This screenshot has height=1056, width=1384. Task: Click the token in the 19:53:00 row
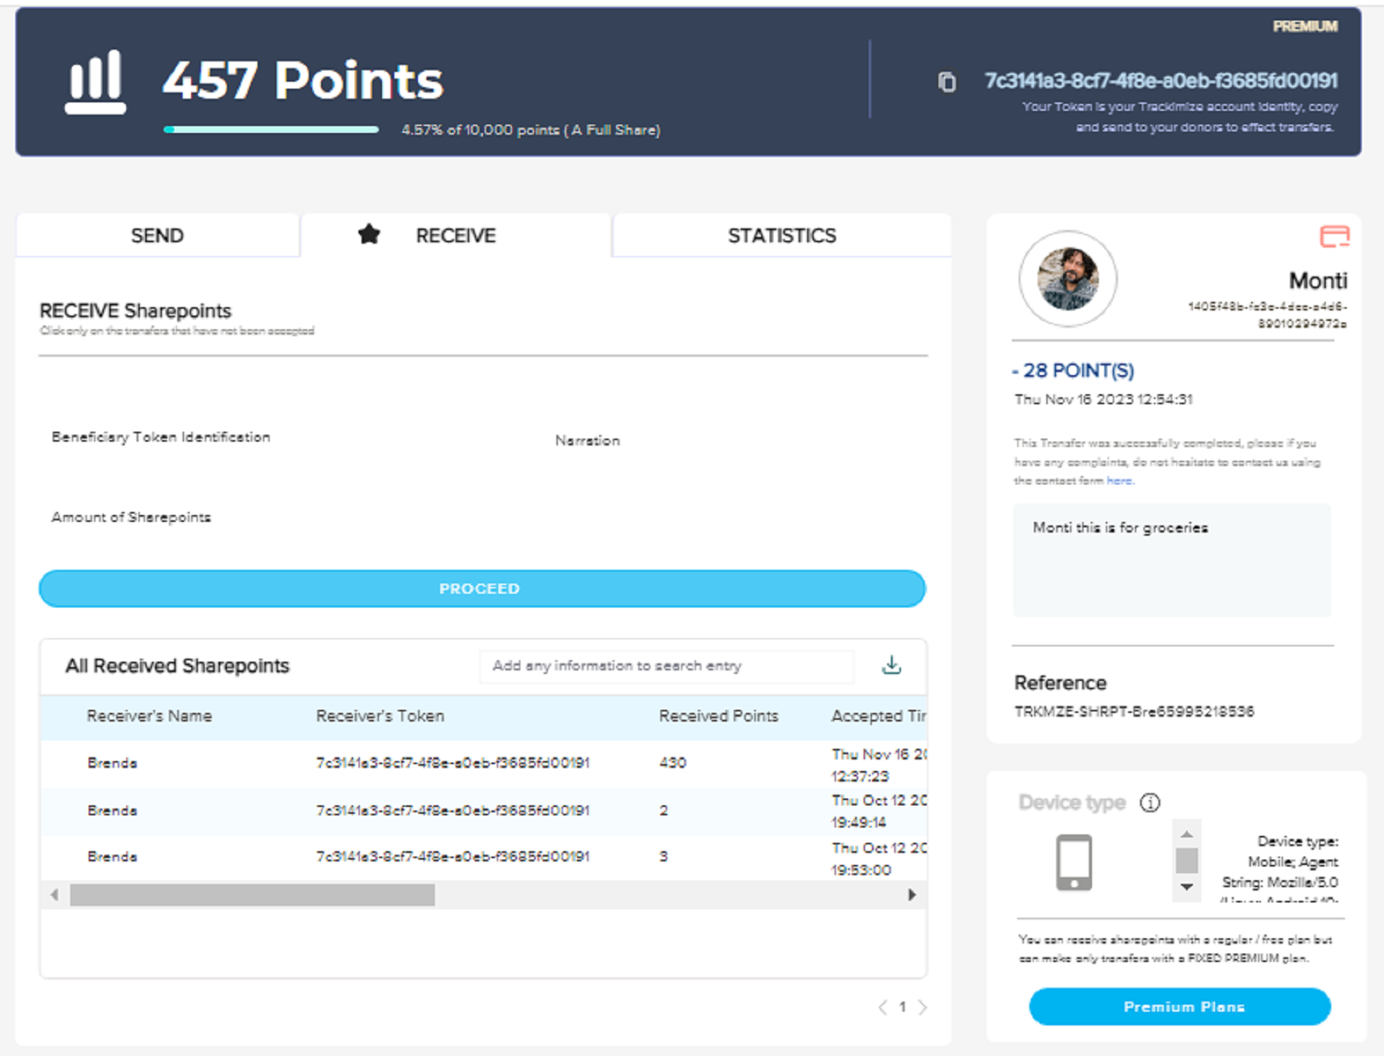pos(452,857)
